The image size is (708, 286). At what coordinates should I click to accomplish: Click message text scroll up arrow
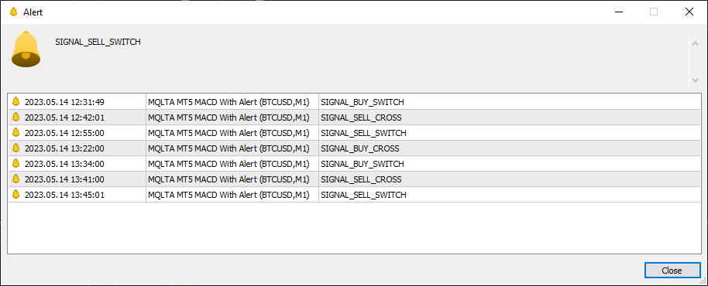coord(695,43)
